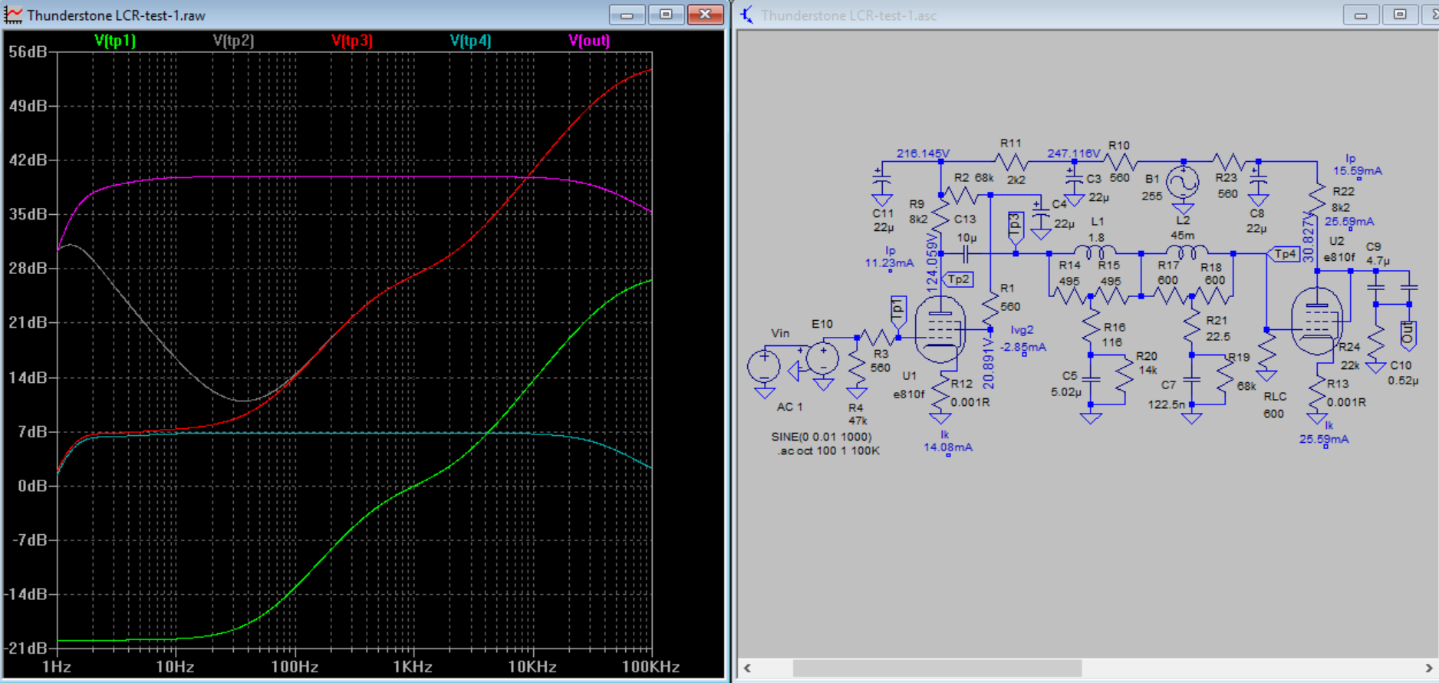Select capacitor C7 symbol
Image resolution: width=1439 pixels, height=683 pixels.
tap(1191, 380)
